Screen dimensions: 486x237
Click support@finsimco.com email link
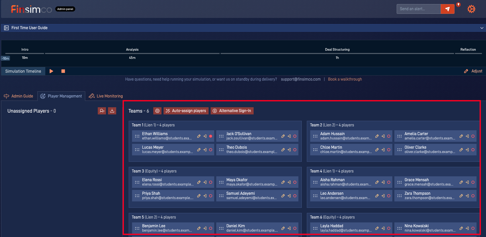[x=301, y=79]
